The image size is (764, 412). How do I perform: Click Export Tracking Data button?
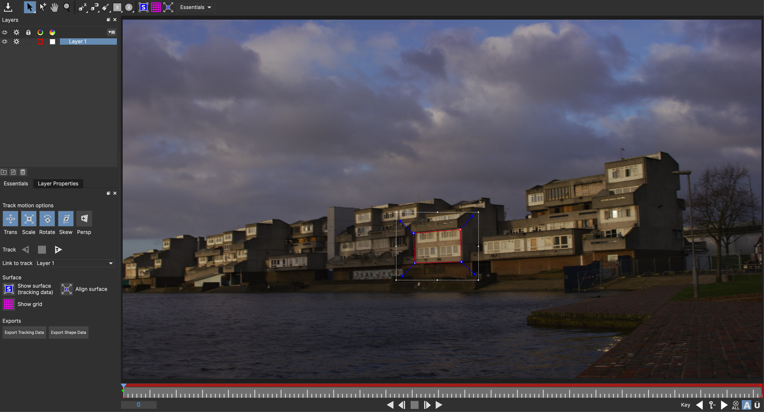(x=24, y=333)
